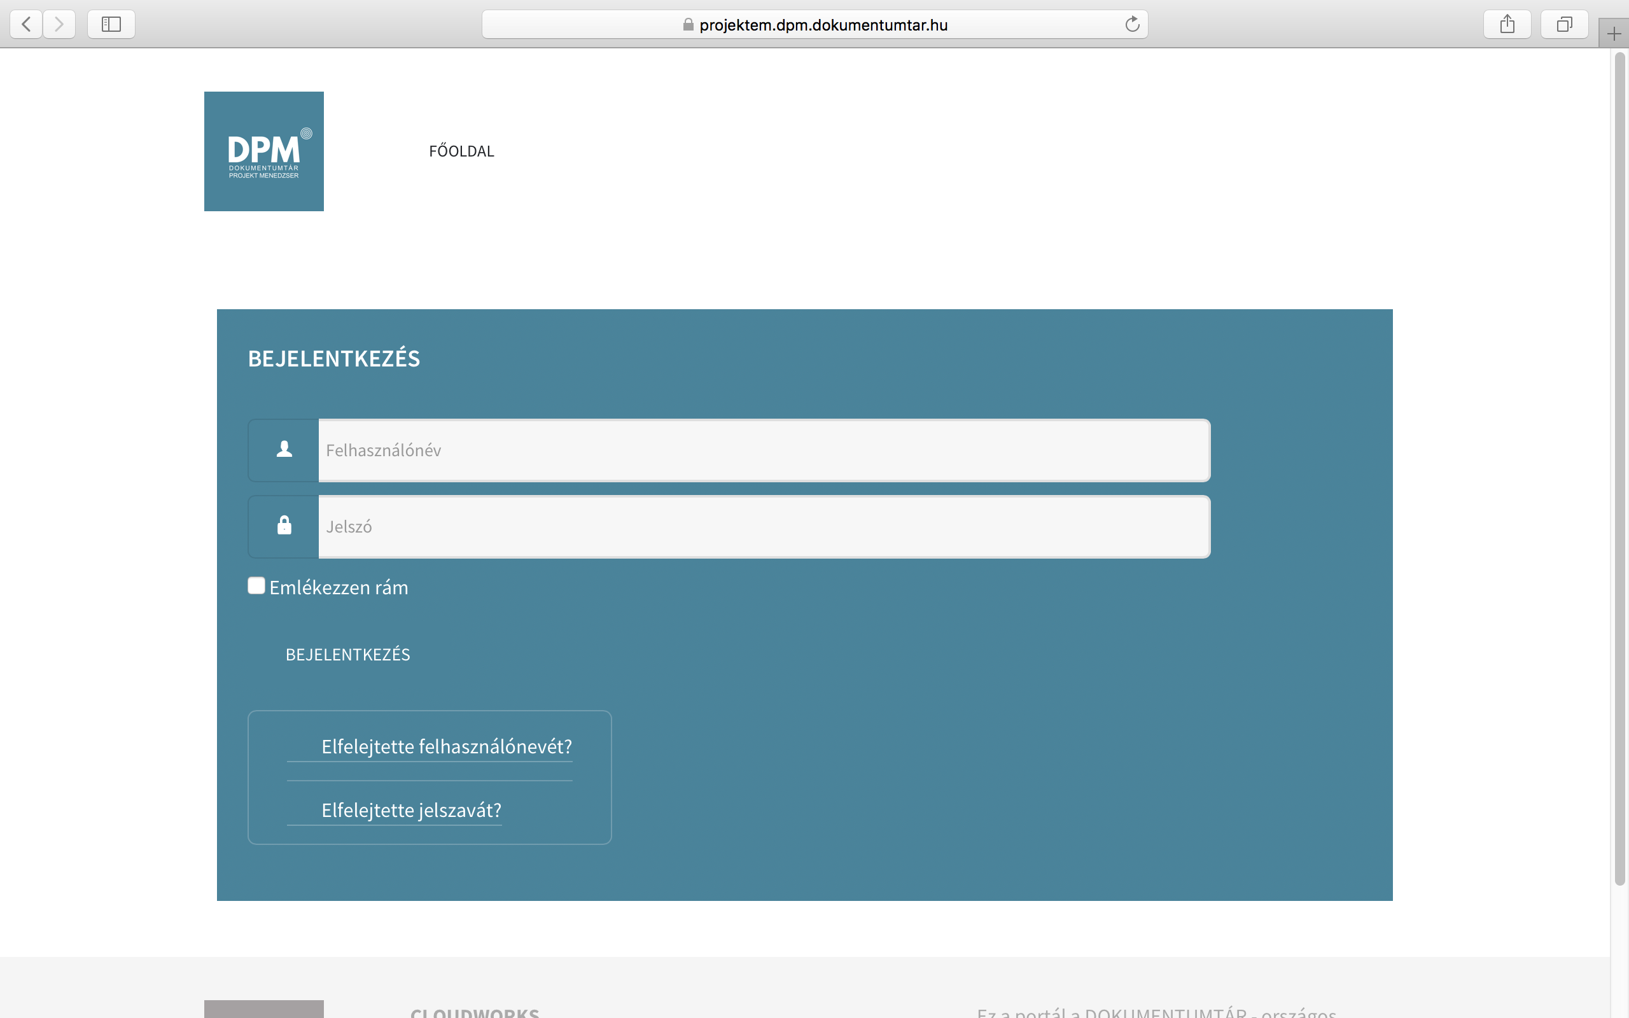This screenshot has width=1629, height=1018.
Task: Reload the page with refresh icon
Action: [x=1132, y=24]
